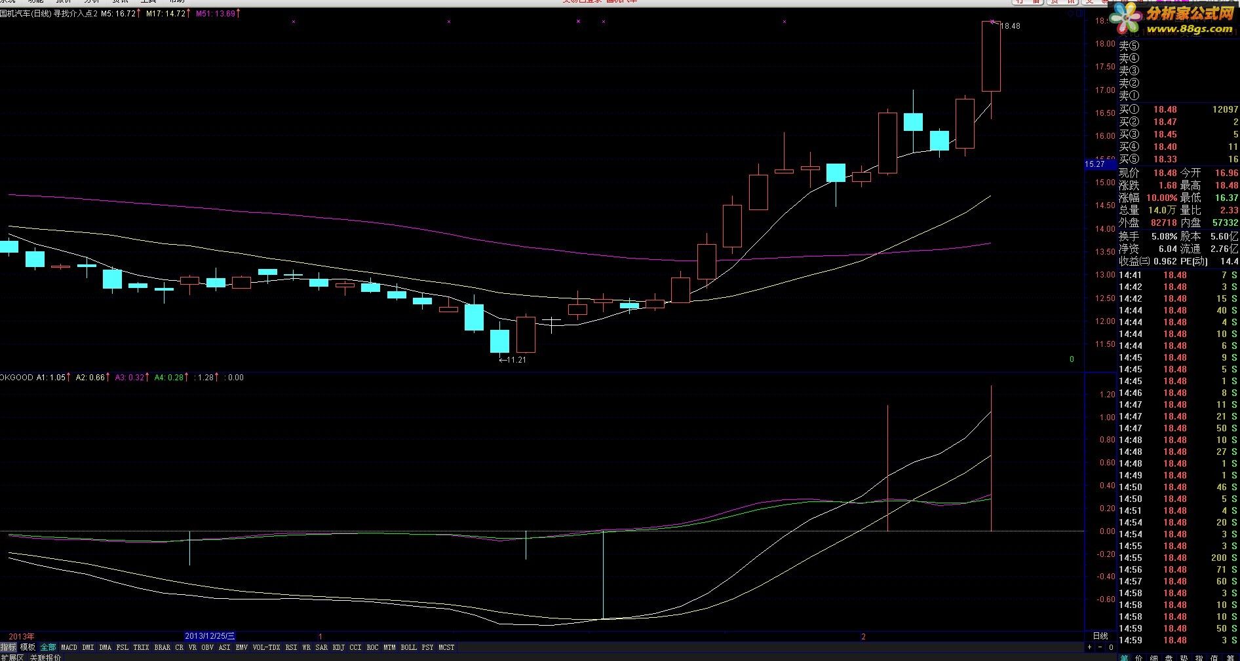Choose the TRIX indicator
This screenshot has height=661, width=1240.
[141, 647]
